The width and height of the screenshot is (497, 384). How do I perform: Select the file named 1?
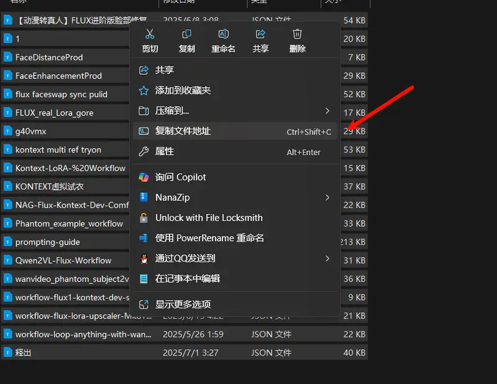(x=17, y=39)
